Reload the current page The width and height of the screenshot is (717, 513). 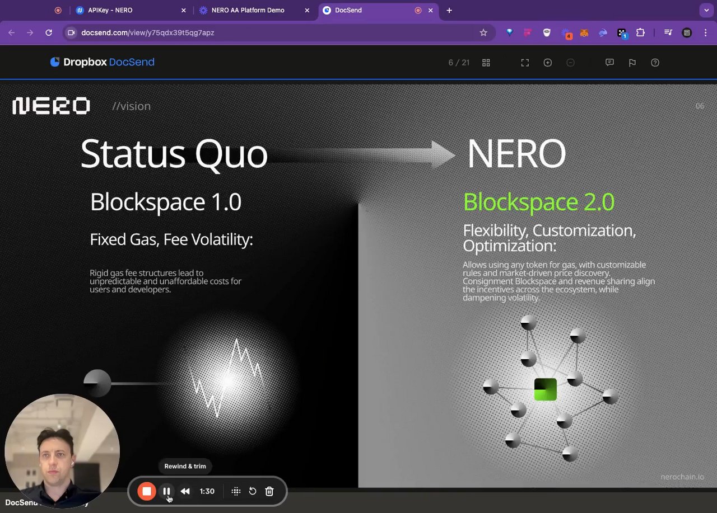coord(49,32)
